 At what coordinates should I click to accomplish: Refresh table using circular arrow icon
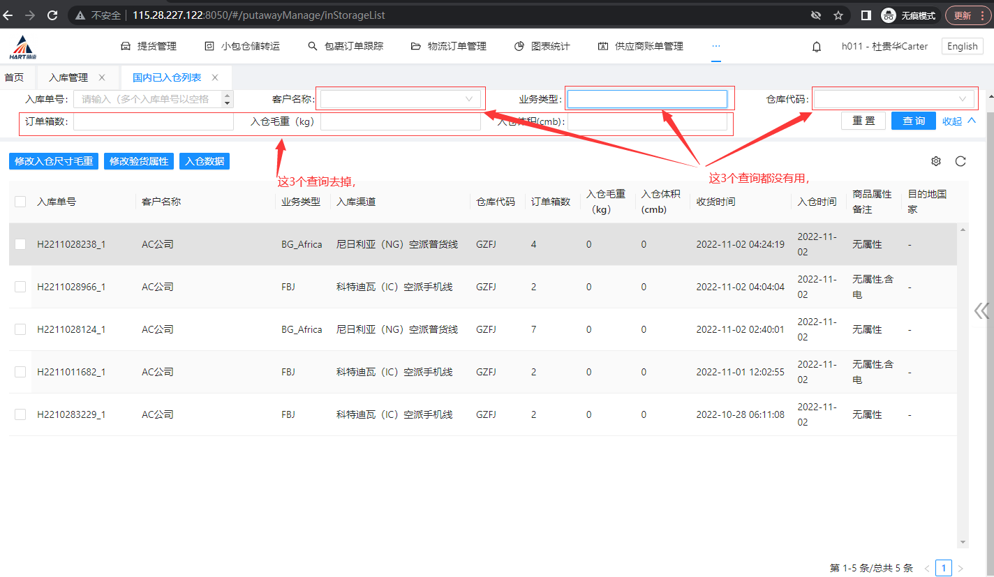(960, 161)
